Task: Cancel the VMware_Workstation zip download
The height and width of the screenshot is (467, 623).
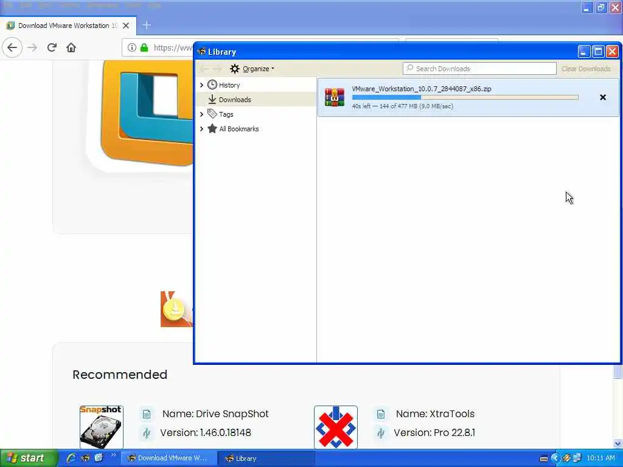Action: pyautogui.click(x=603, y=97)
